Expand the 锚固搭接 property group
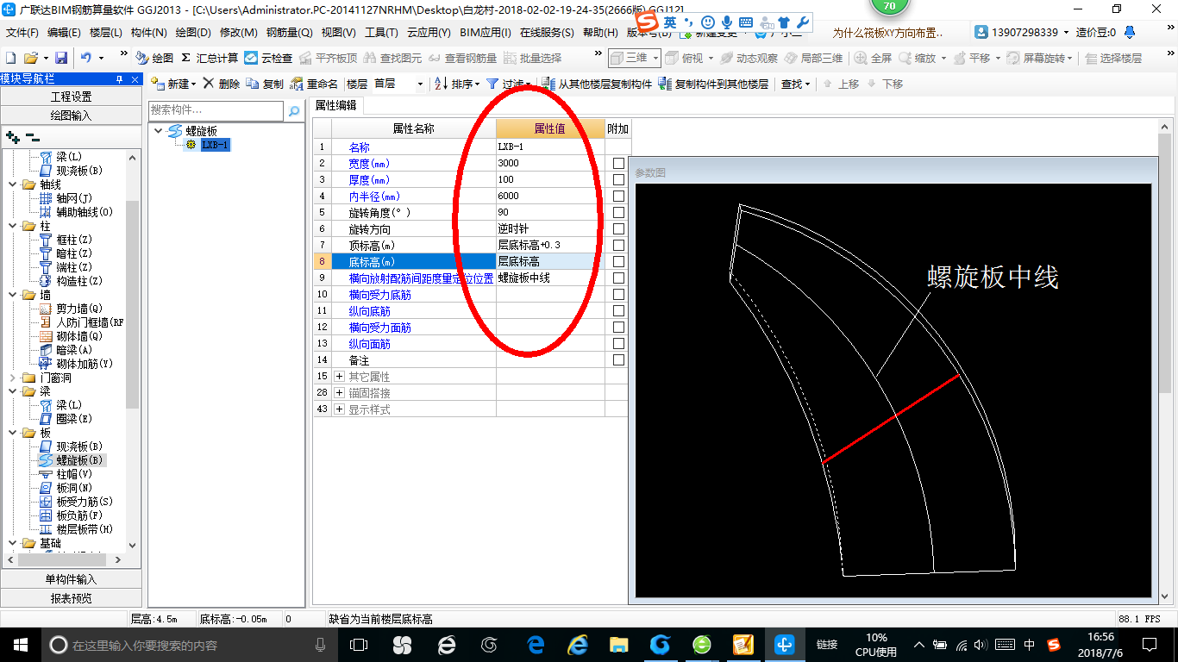Viewport: 1178px width, 662px height. pyautogui.click(x=339, y=393)
